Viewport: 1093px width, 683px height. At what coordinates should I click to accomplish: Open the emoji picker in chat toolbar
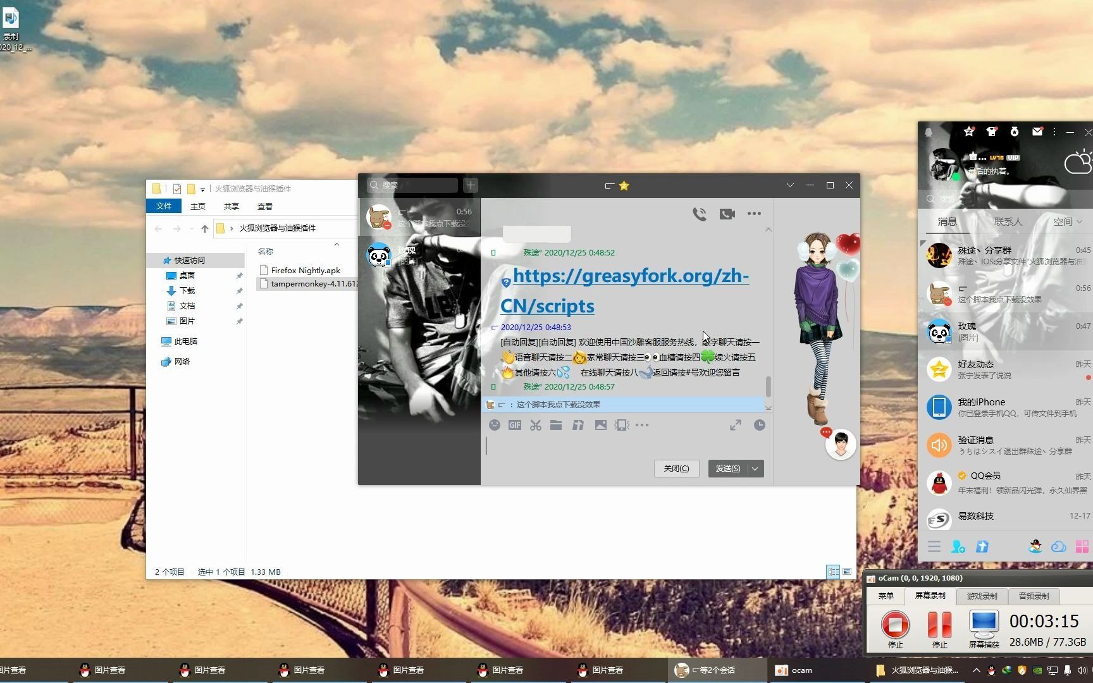(x=495, y=425)
